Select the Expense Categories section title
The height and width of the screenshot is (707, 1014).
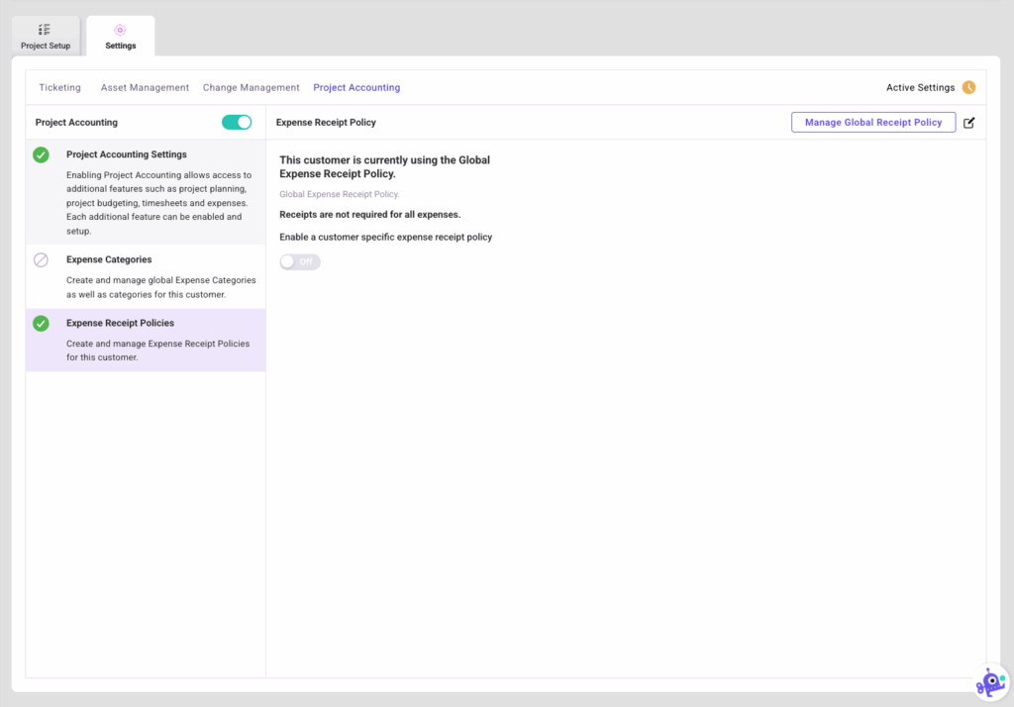tap(109, 259)
